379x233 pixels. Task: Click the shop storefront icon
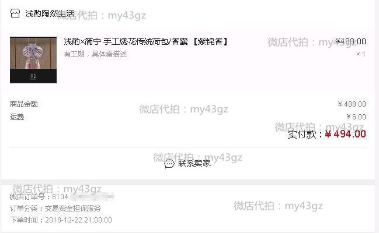coord(15,13)
